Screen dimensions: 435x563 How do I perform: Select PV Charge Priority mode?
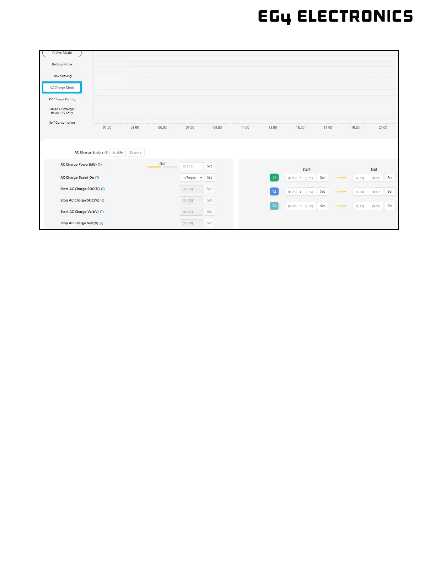[62, 99]
